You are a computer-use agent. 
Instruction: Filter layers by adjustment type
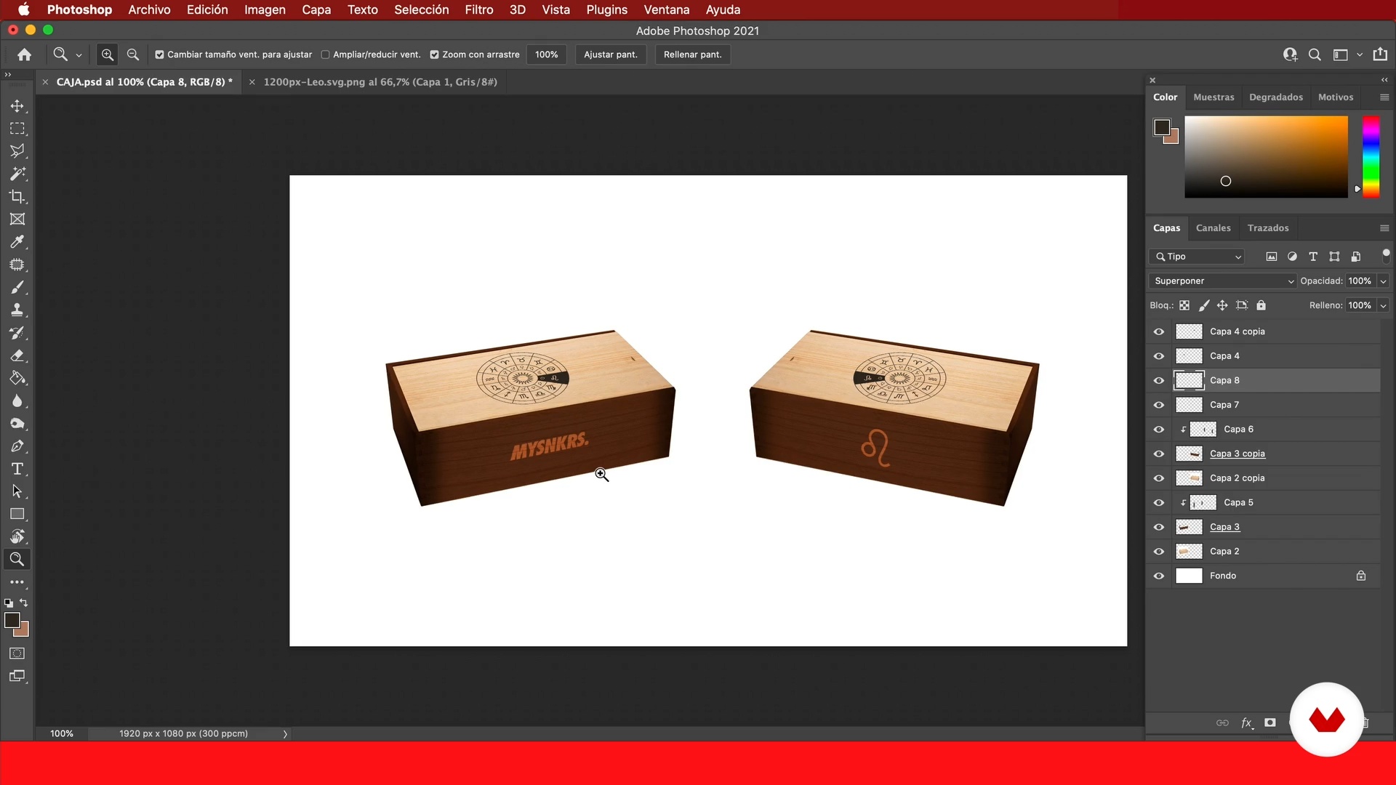1292,257
